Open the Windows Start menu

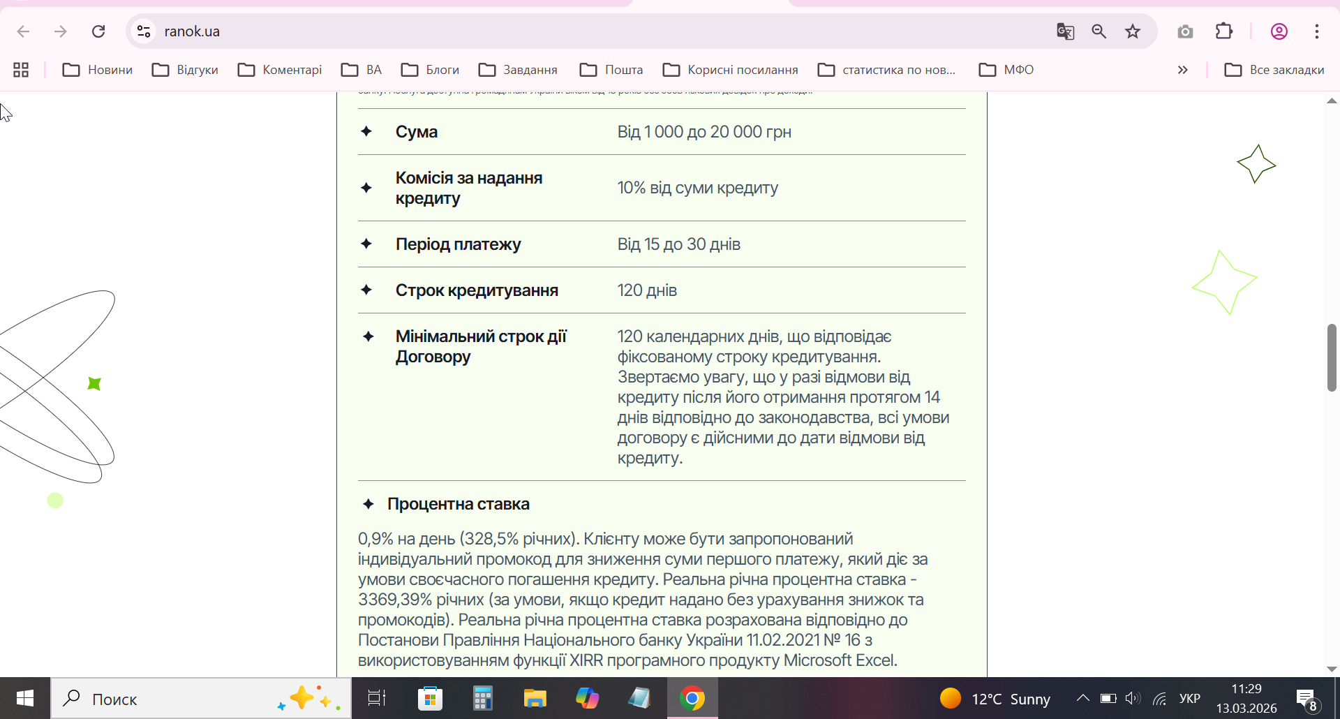pos(25,698)
